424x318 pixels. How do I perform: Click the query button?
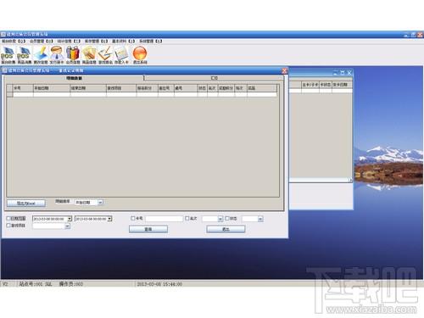tap(148, 229)
